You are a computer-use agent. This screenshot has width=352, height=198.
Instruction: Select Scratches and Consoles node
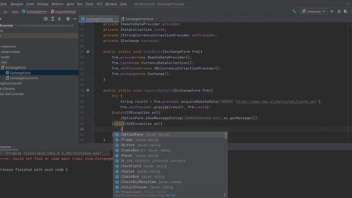point(12,94)
